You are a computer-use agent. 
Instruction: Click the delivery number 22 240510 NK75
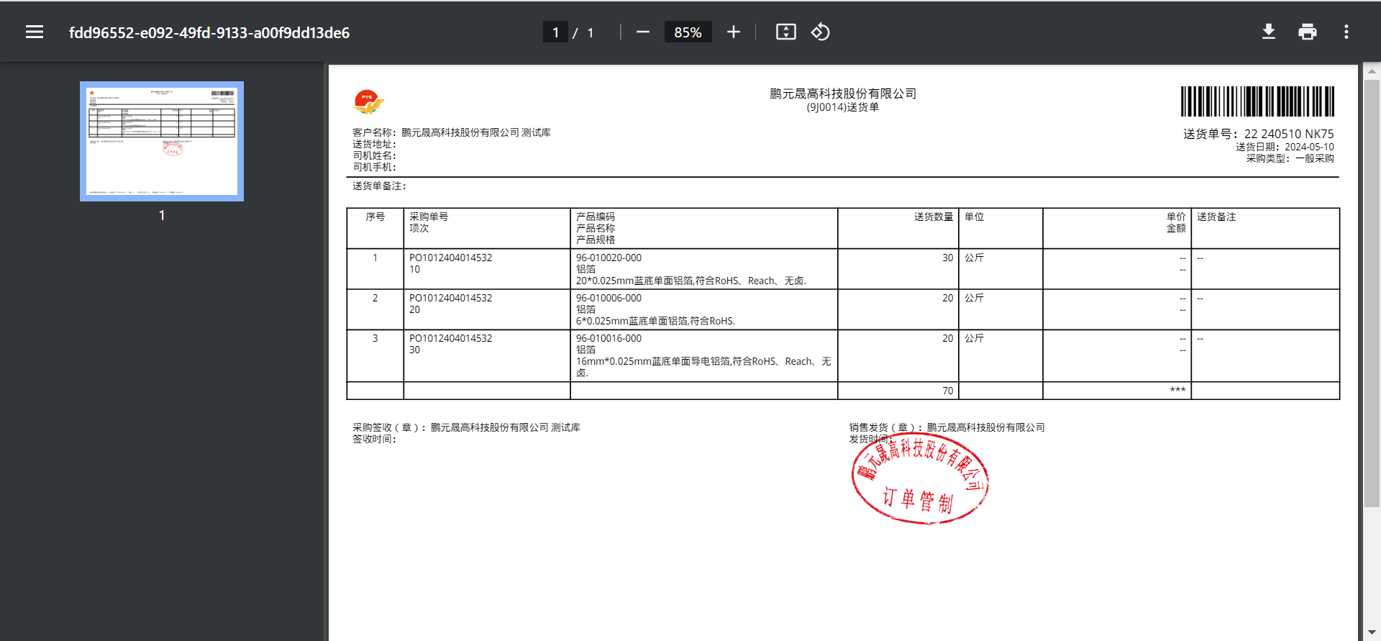tap(1288, 134)
